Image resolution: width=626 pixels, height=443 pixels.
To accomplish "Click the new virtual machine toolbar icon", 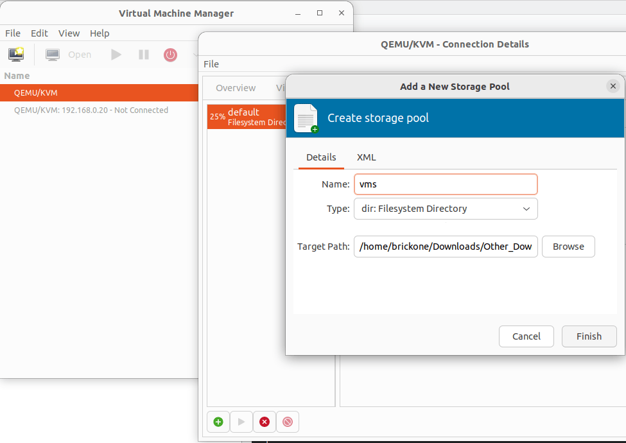I will [x=16, y=55].
